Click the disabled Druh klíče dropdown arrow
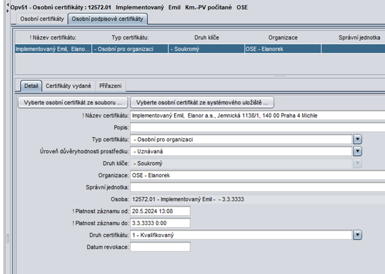385x274 pixels. pyautogui.click(x=358, y=163)
